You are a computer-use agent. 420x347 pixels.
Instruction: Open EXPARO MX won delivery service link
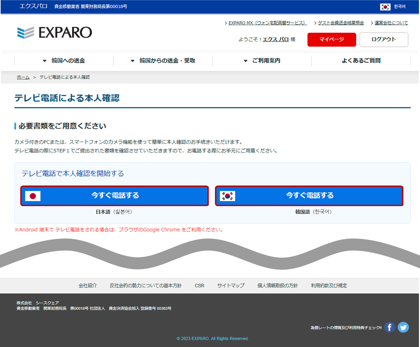coord(267,23)
